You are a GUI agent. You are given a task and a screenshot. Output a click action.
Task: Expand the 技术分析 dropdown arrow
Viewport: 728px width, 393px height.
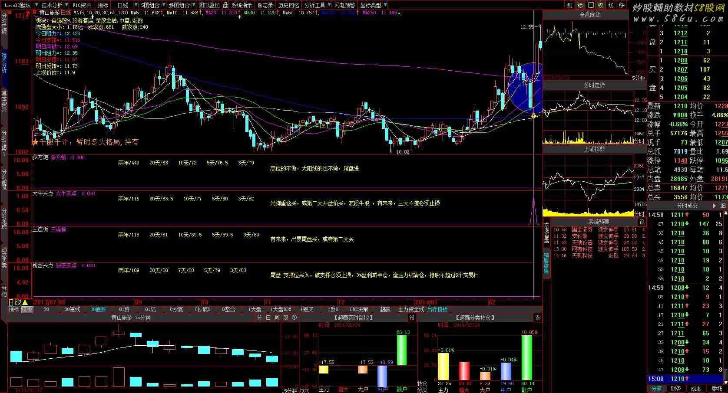click(66, 5)
